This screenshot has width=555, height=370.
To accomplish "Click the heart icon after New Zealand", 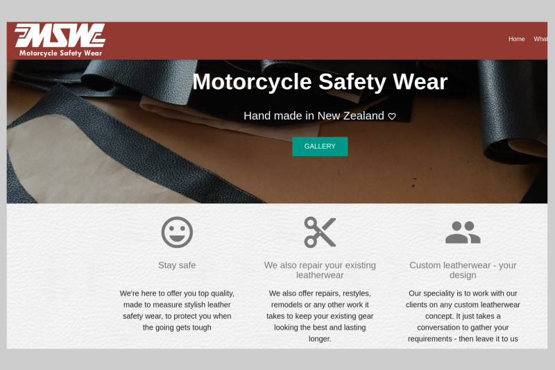I will (392, 116).
